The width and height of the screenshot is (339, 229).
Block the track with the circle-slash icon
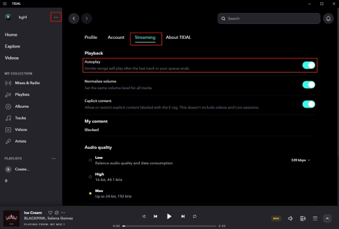coord(57,212)
